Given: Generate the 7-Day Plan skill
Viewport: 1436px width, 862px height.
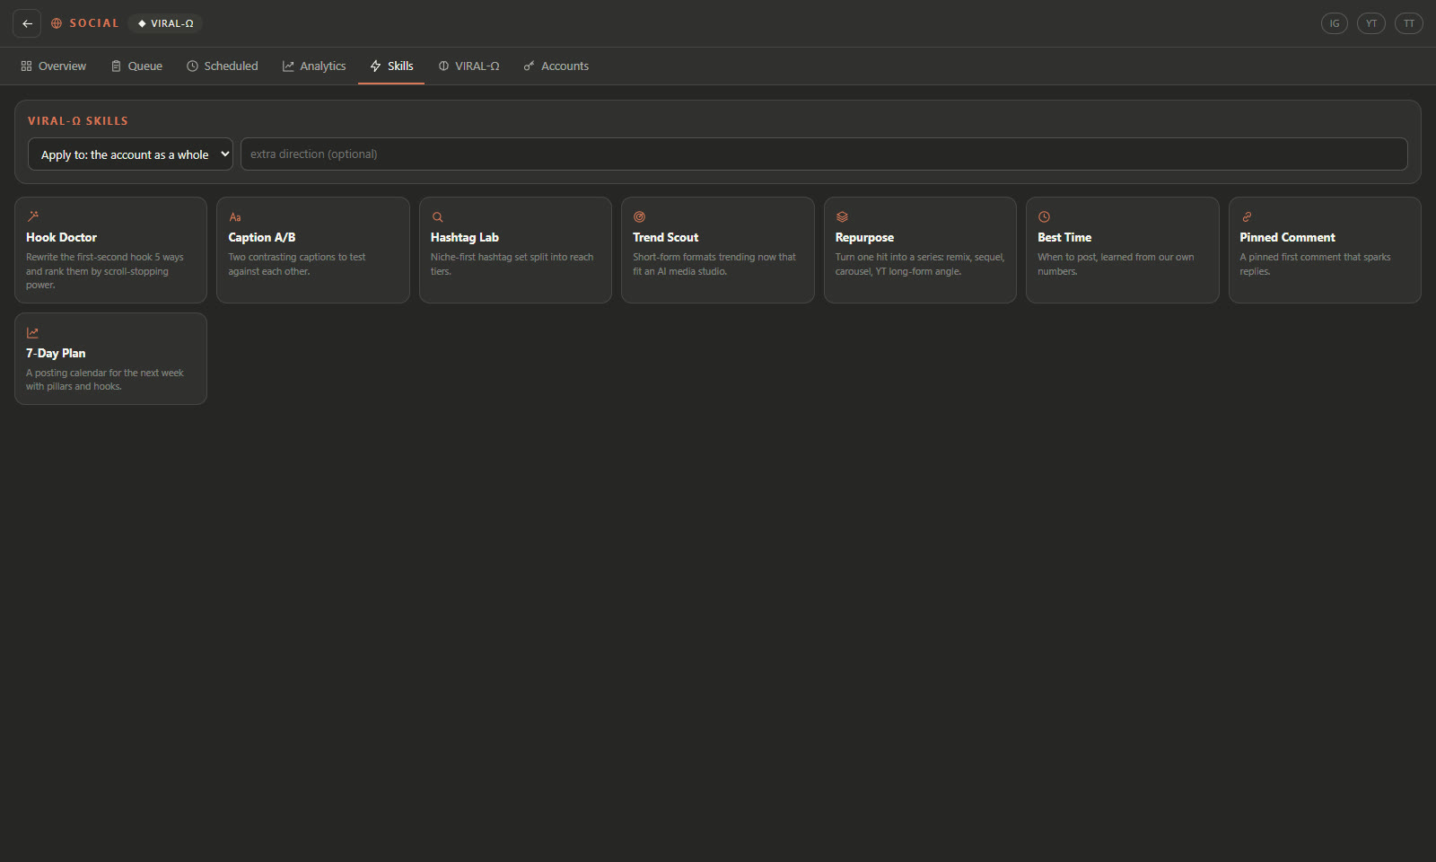Looking at the screenshot, I should (x=110, y=358).
